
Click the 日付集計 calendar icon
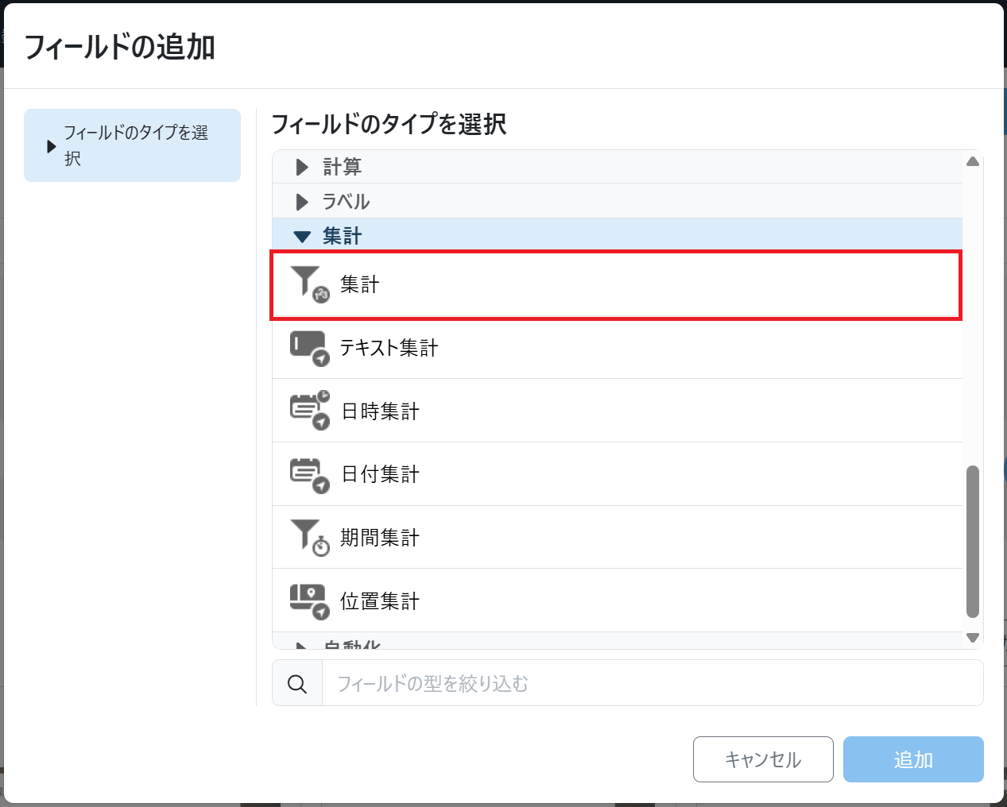(308, 474)
